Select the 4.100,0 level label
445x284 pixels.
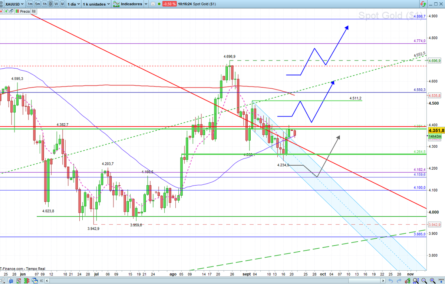pyautogui.click(x=419, y=188)
